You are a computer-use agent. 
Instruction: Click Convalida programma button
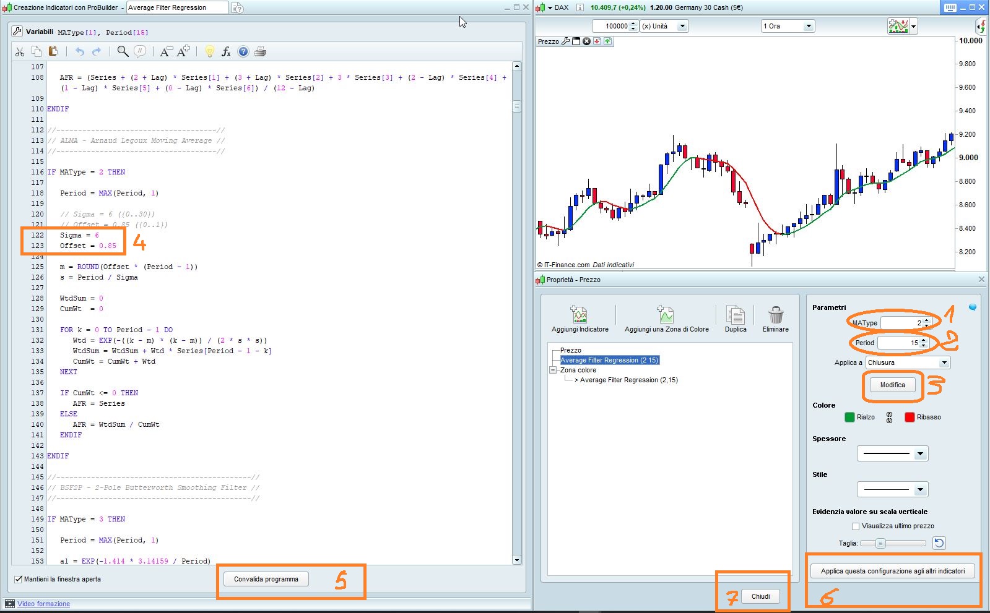[x=266, y=580]
